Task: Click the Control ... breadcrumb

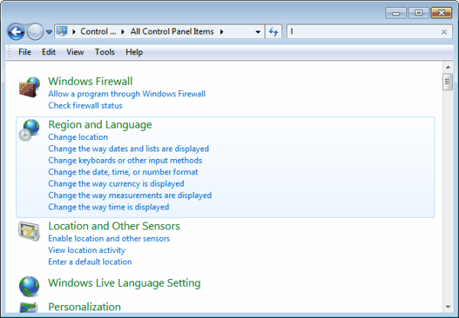Action: click(98, 31)
